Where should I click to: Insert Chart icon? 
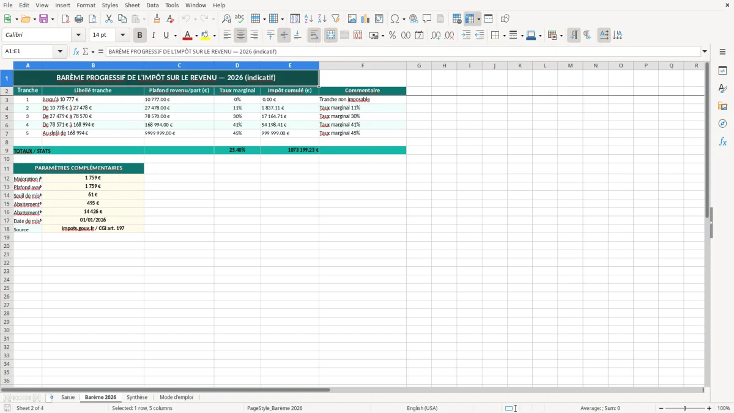366,19
